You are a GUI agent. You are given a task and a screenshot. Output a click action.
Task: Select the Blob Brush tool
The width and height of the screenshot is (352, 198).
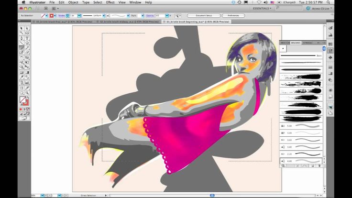coord(22,52)
